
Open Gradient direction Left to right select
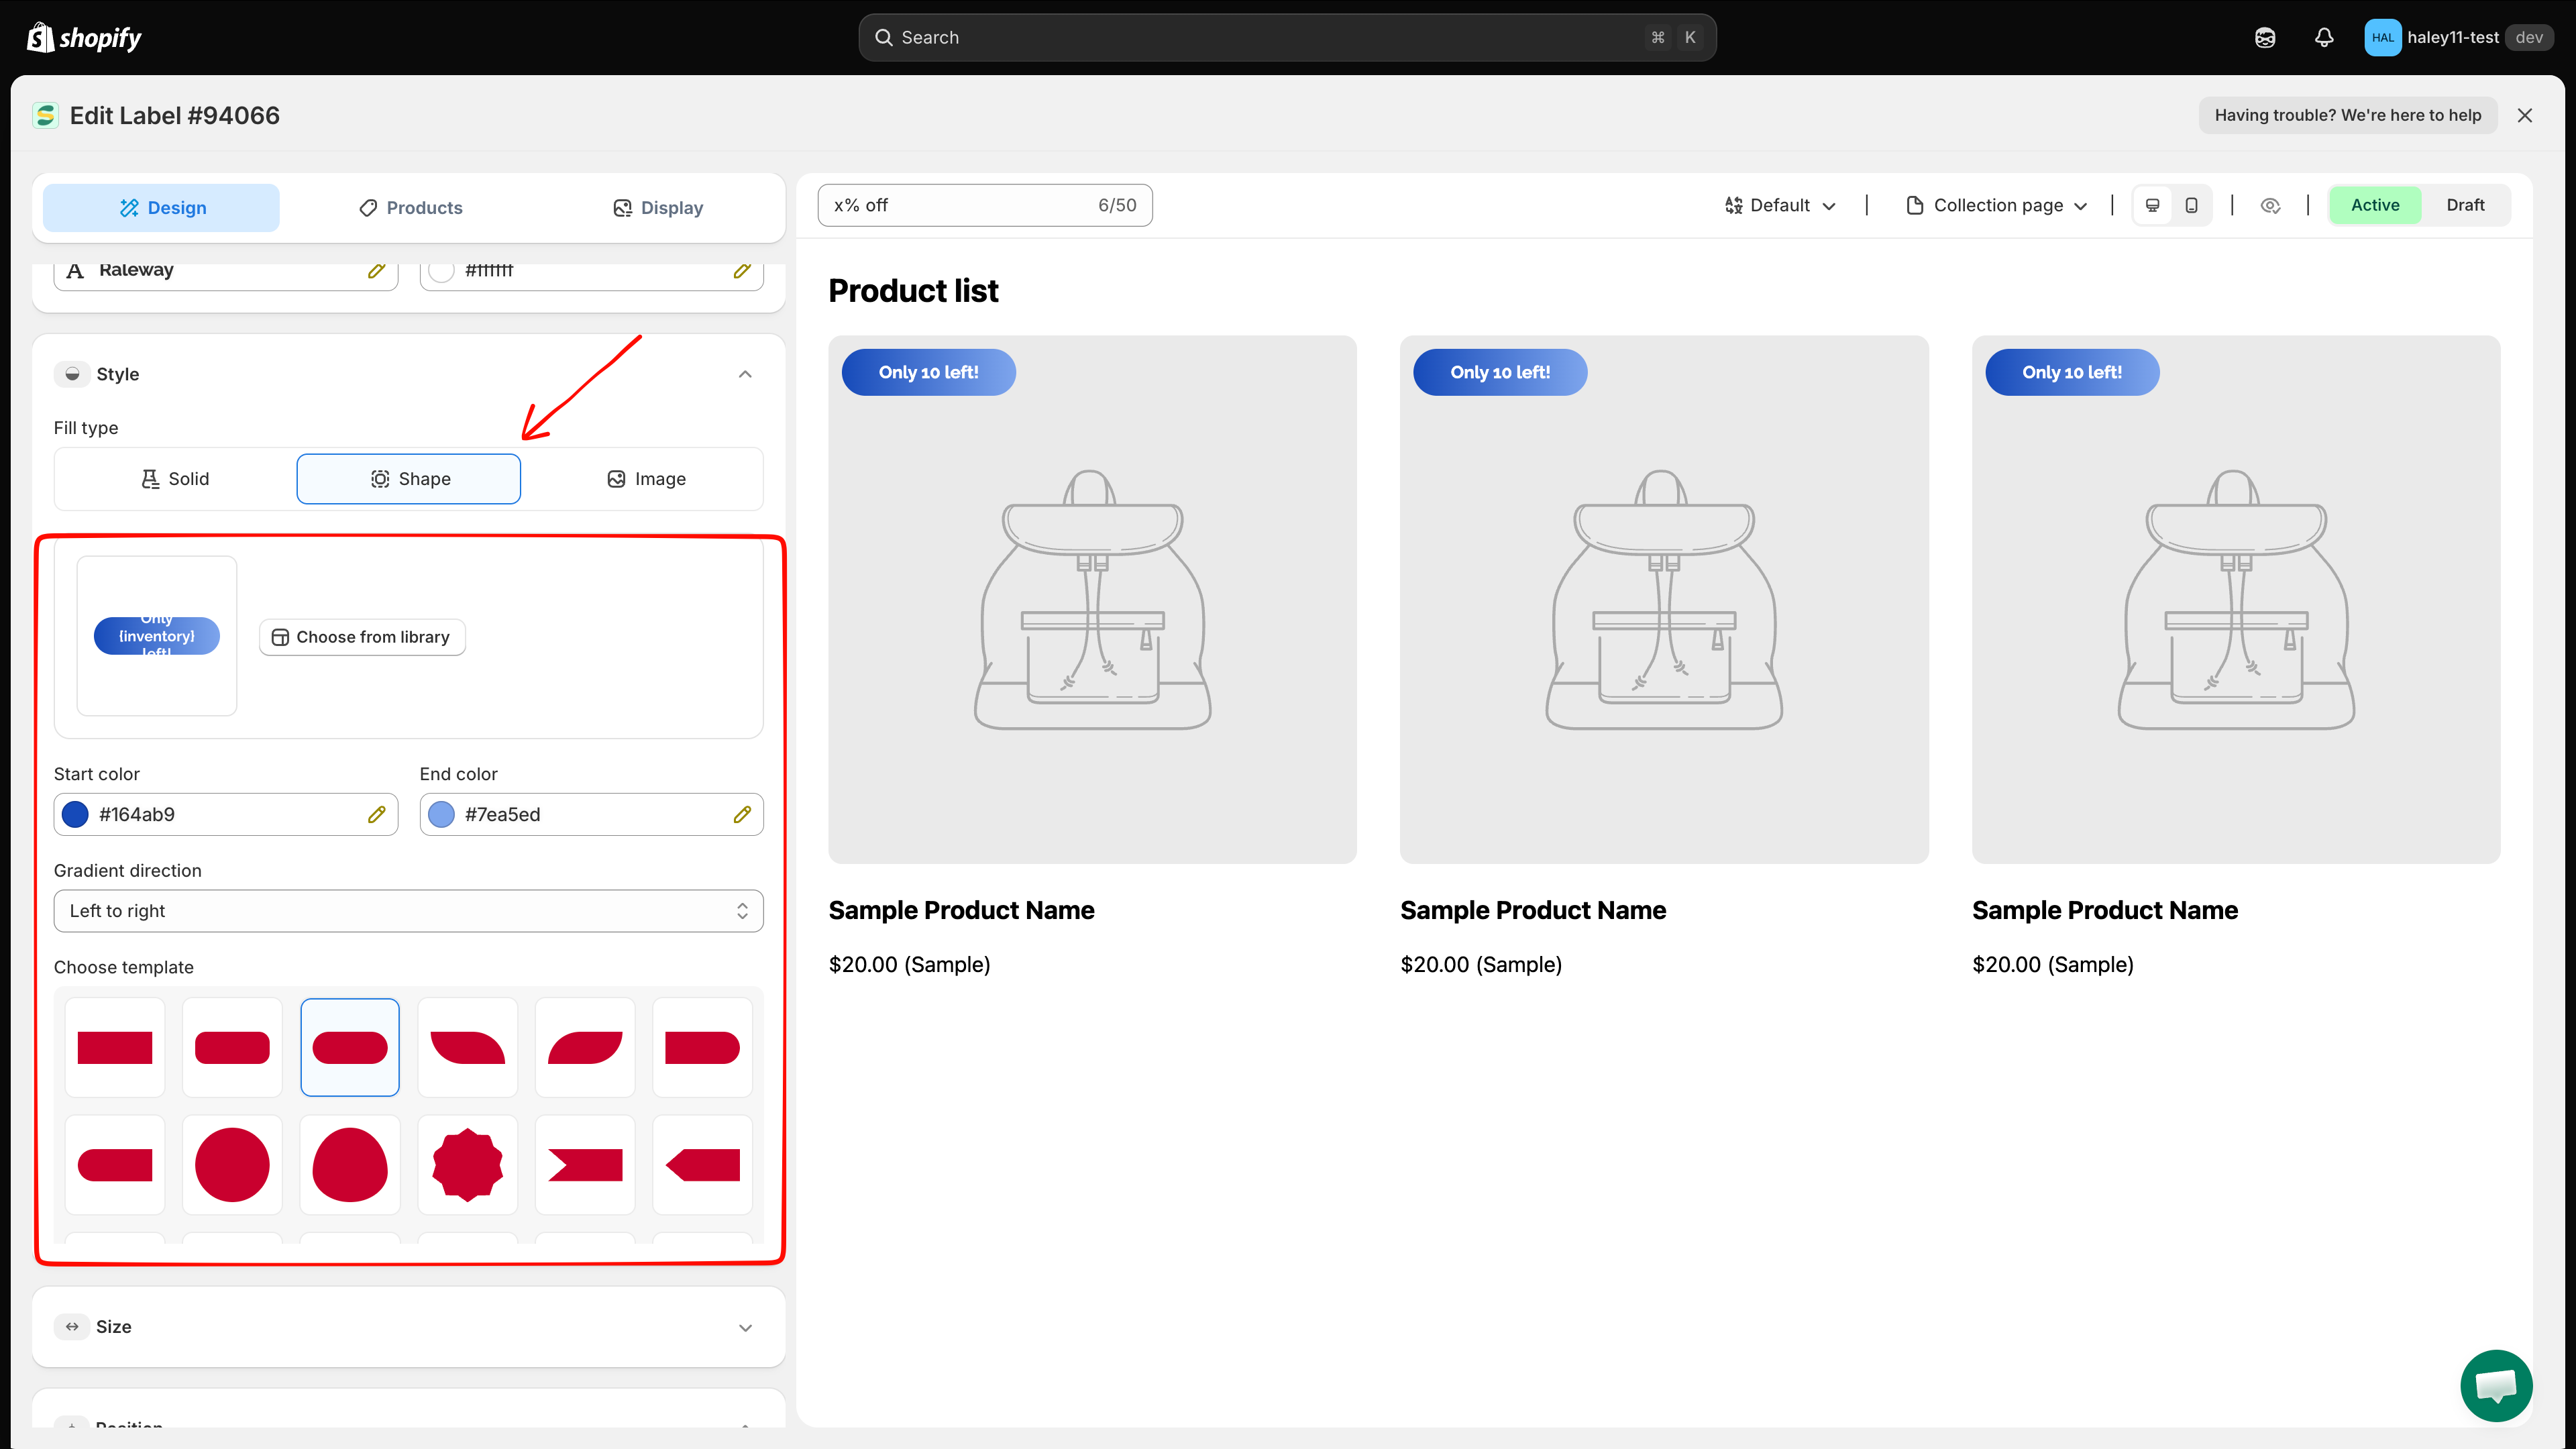[x=408, y=911]
